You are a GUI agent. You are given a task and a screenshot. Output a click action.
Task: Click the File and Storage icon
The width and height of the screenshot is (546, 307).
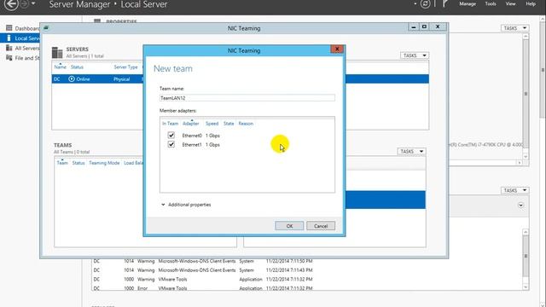click(9, 58)
